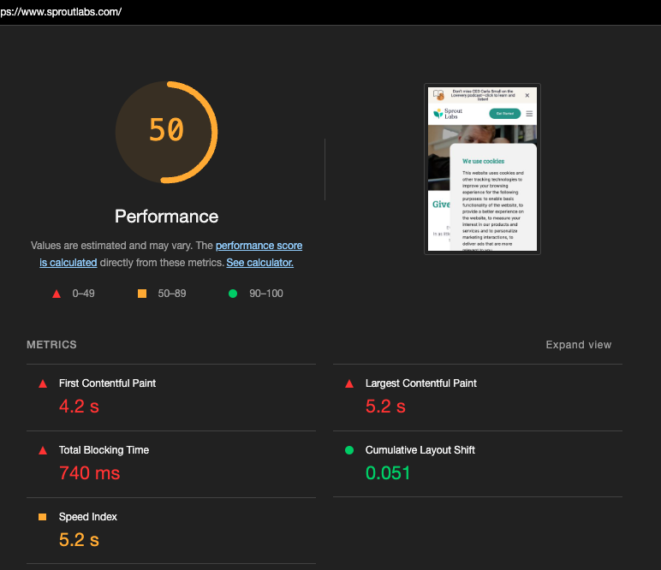Click the red triangle legend icon for 0–49

click(56, 294)
